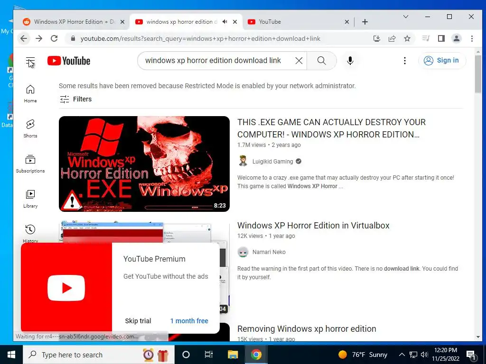486x364 pixels.
Task: Click the skull Windows XP Horror thumbnail
Action: [144, 164]
